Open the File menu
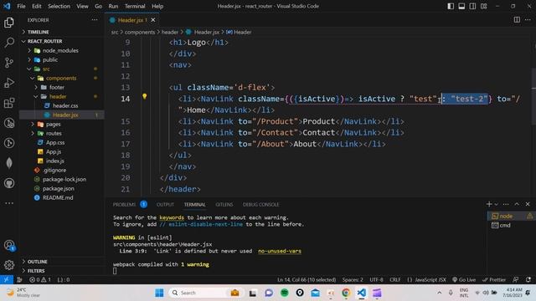 21,6
